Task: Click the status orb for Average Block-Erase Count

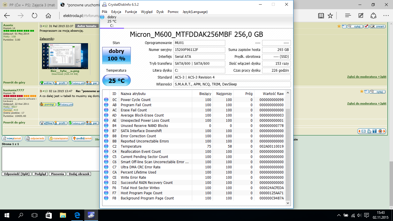Action: (x=106, y=115)
